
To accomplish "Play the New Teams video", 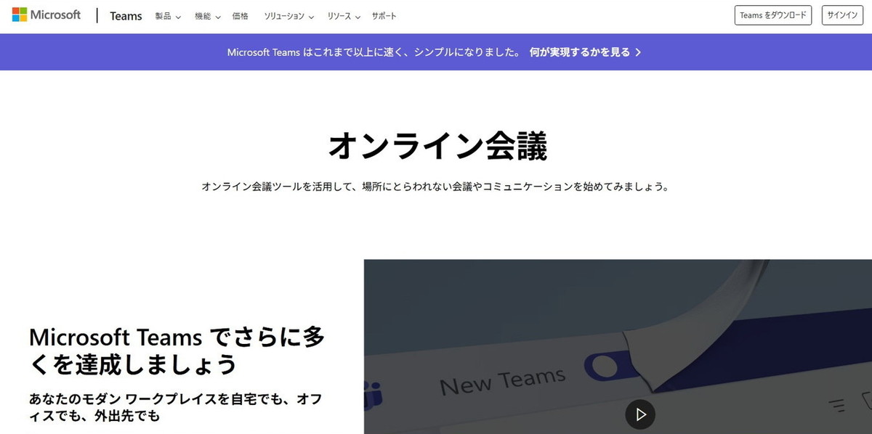I will (640, 414).
